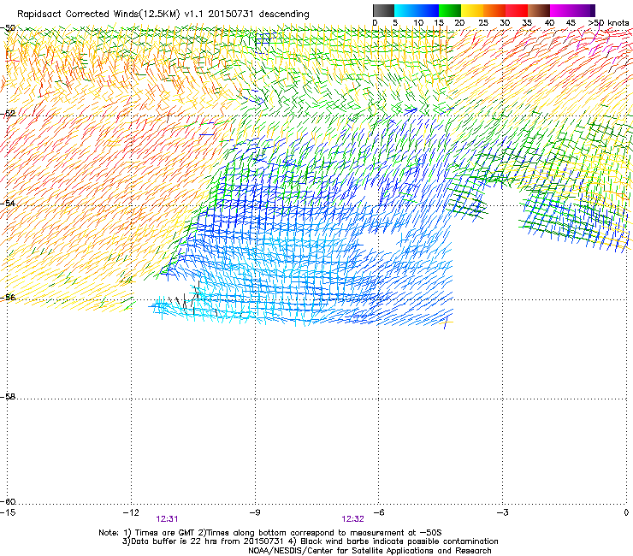Screen dimensions: 633x556
Task: Click the brown 35-40 knots legend swatch
Action: (x=539, y=10)
